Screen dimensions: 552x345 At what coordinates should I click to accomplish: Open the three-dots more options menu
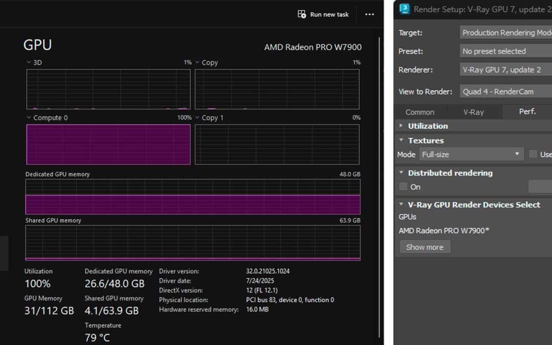(370, 14)
